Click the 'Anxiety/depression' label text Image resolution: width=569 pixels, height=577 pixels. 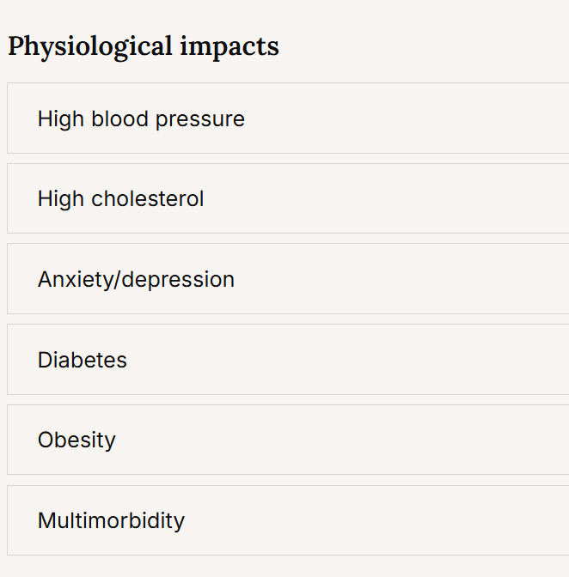[136, 280]
